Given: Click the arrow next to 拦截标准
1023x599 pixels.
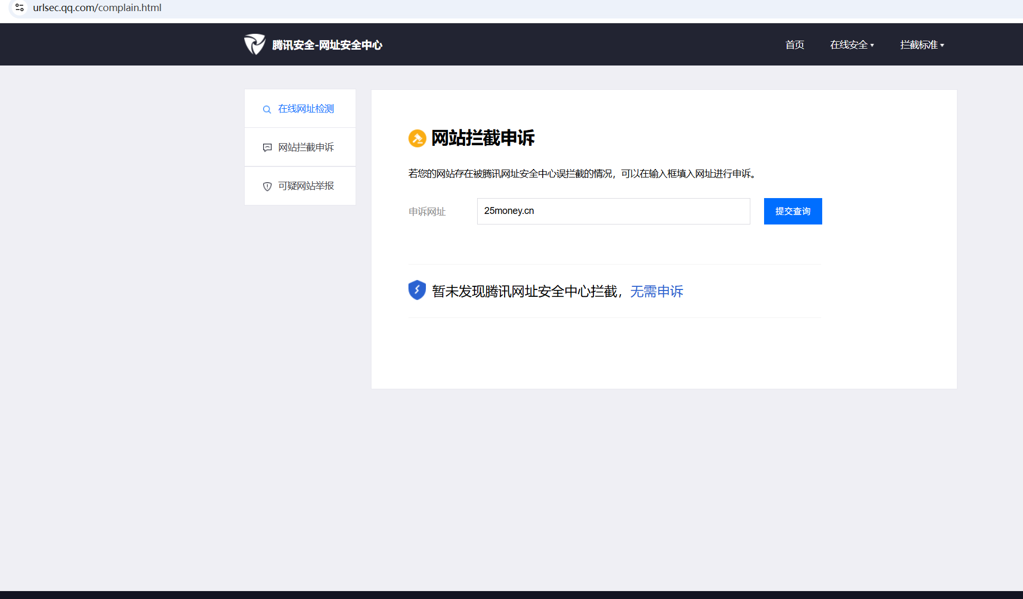Looking at the screenshot, I should coord(942,45).
